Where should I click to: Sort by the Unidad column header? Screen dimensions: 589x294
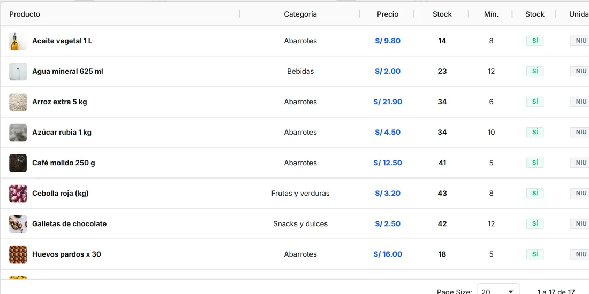click(x=579, y=14)
